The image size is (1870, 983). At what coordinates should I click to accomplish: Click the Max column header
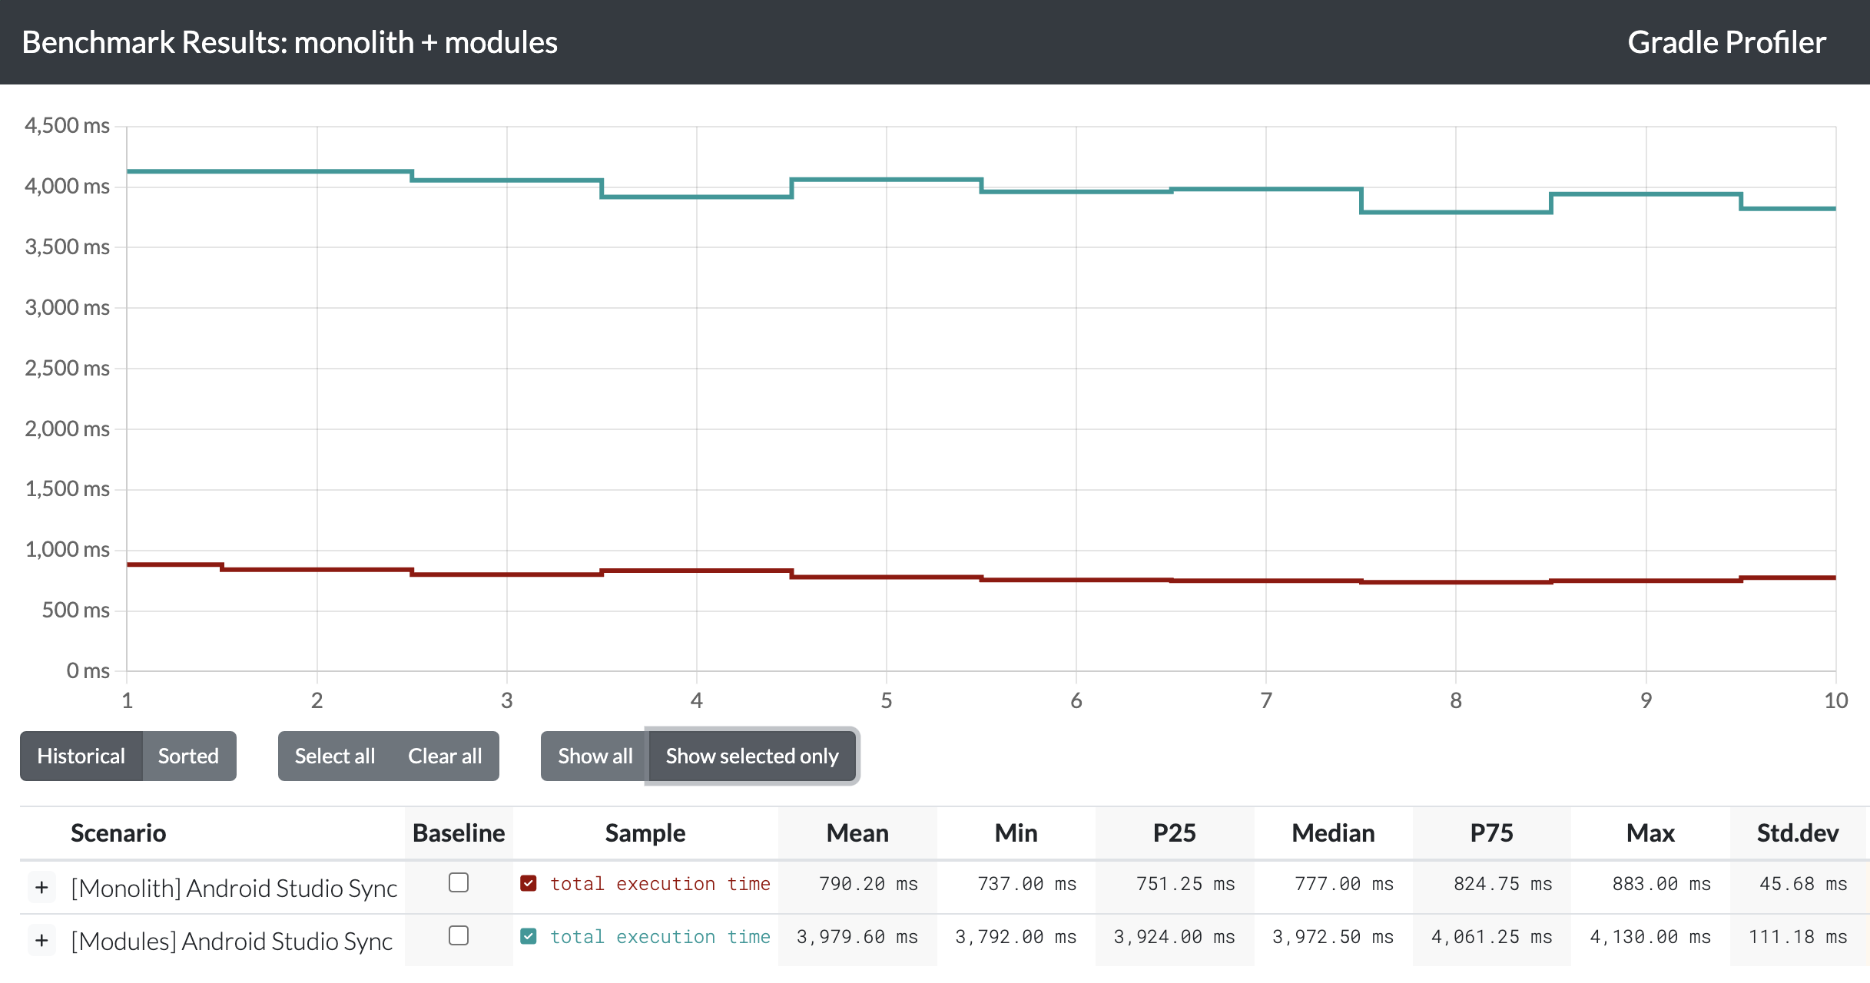1650,832
